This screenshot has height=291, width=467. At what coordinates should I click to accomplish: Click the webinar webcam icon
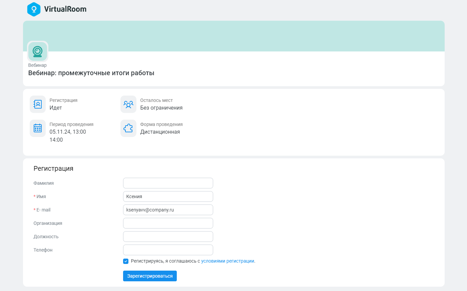click(38, 51)
